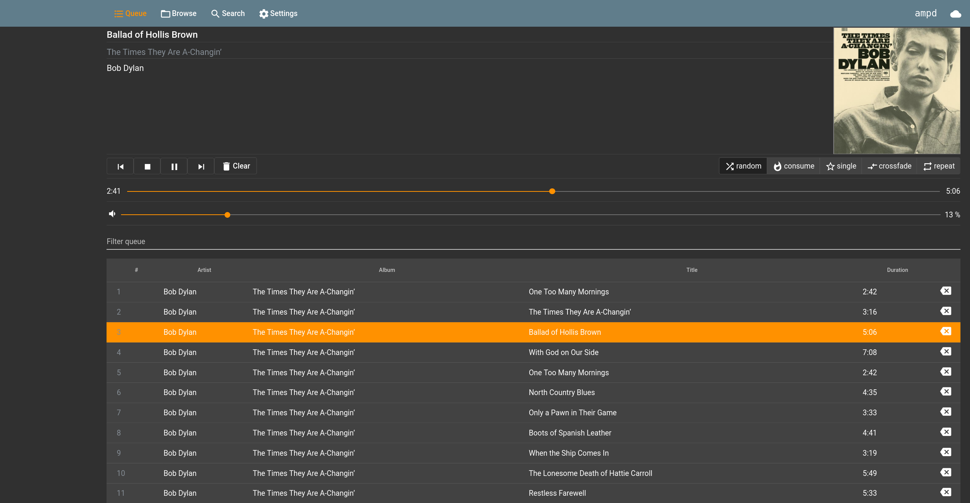Open the album cover thumbnail
The width and height of the screenshot is (970, 503).
click(x=897, y=90)
